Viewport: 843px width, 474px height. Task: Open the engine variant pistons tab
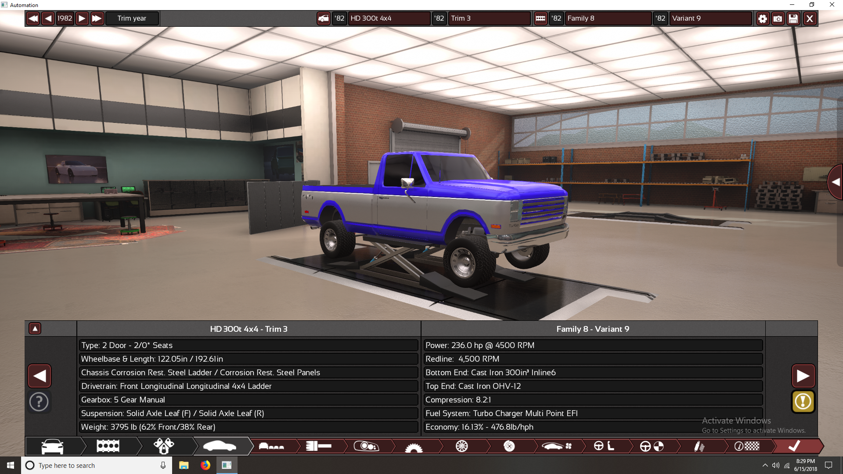point(164,446)
